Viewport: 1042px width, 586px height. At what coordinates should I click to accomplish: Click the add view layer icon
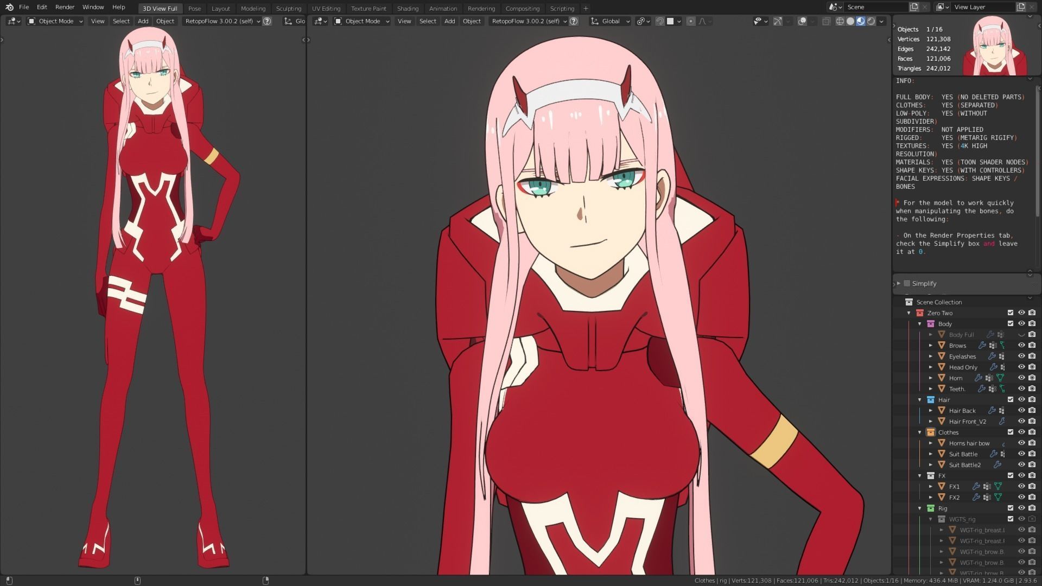pos(1021,7)
